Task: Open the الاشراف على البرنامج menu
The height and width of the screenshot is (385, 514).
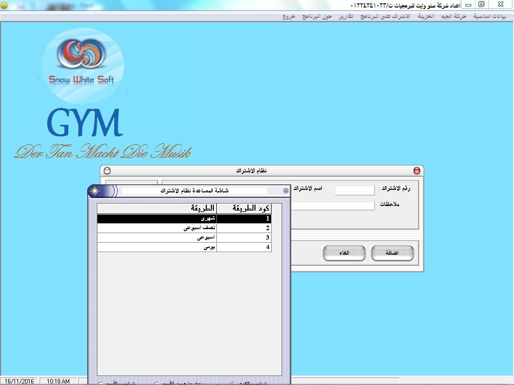Action: click(385, 16)
